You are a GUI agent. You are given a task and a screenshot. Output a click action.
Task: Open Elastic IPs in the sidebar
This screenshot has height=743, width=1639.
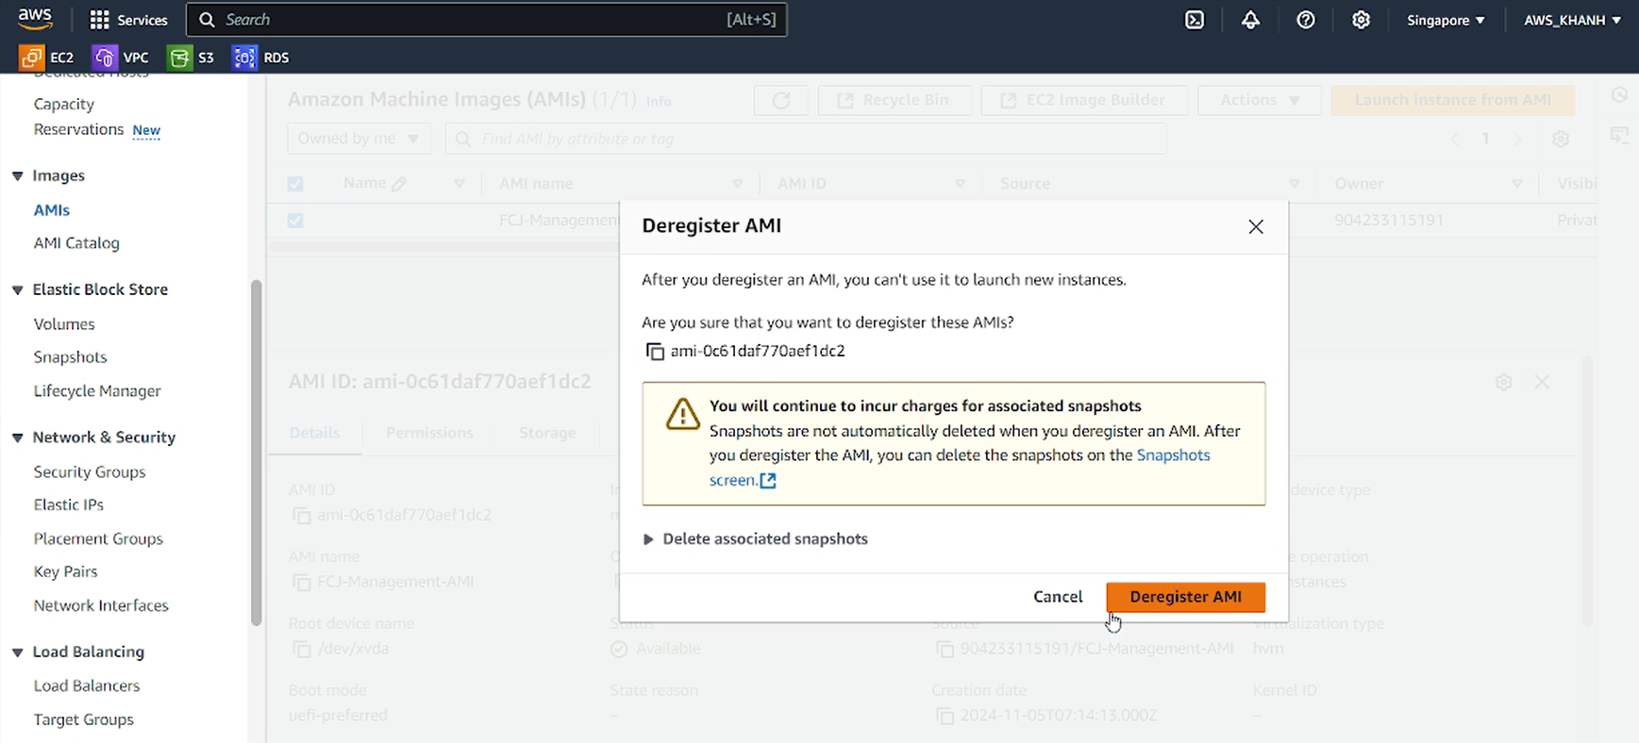tap(69, 505)
